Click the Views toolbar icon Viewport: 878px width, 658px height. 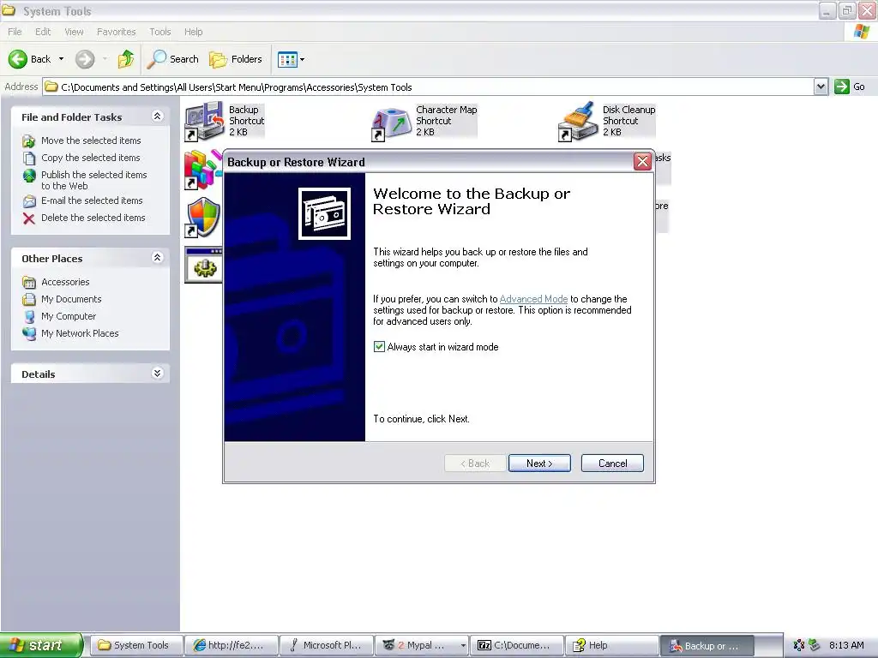click(287, 59)
